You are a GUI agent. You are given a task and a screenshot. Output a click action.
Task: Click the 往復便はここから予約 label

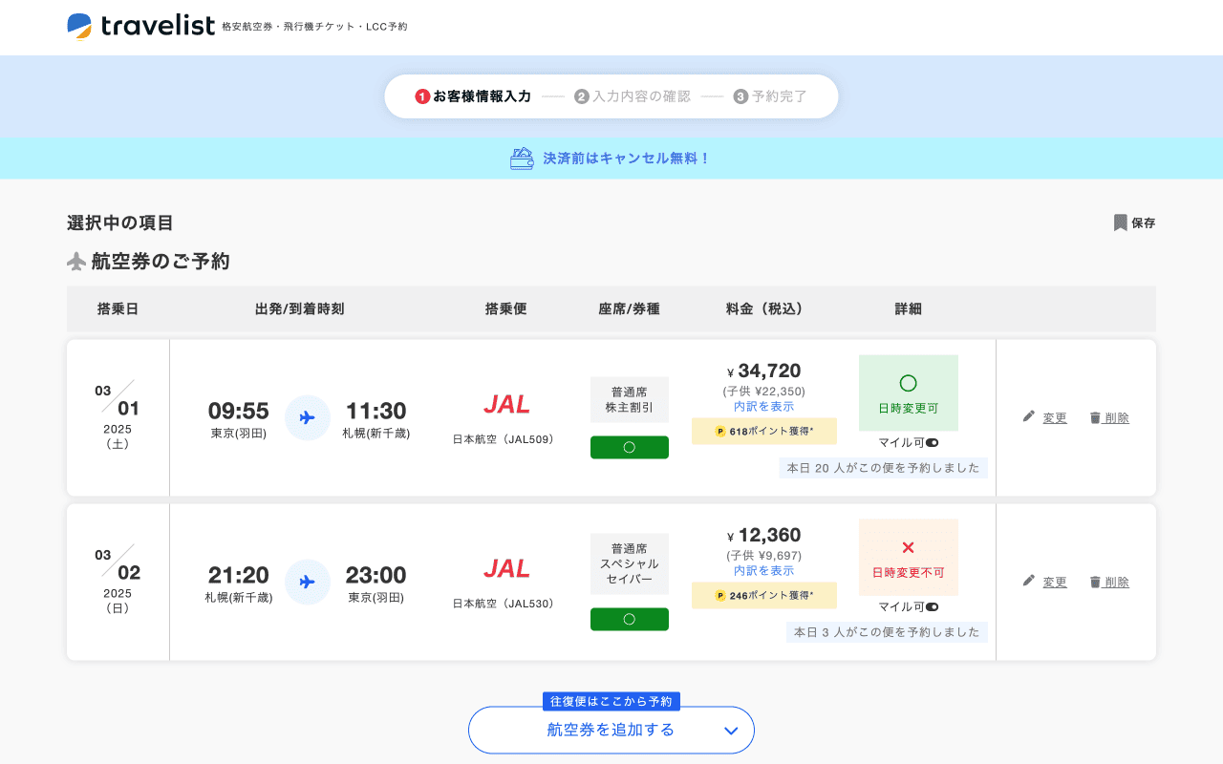pos(611,701)
